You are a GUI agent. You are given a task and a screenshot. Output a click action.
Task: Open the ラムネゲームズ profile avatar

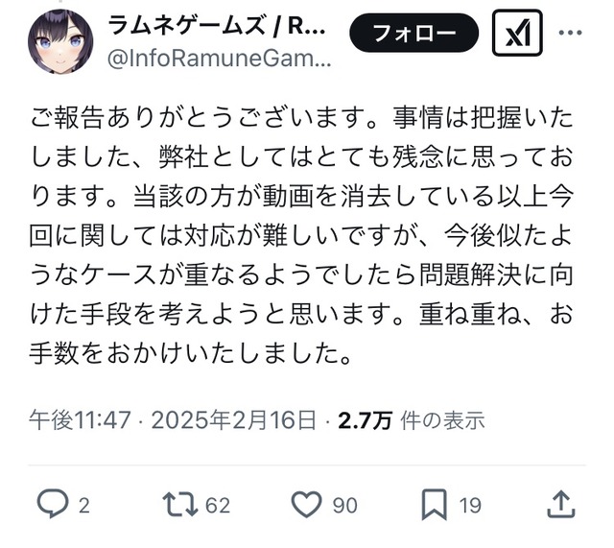coord(60,42)
